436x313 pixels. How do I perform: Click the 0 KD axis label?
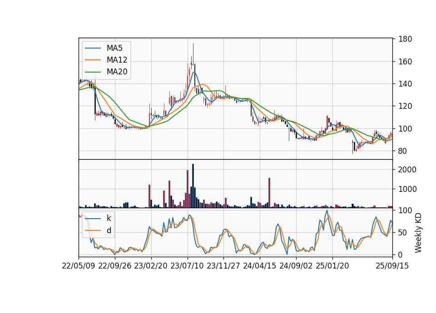coord(401,254)
